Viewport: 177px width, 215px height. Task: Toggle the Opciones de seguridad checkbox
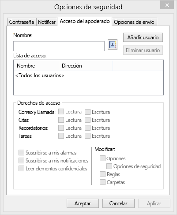coord(109,166)
